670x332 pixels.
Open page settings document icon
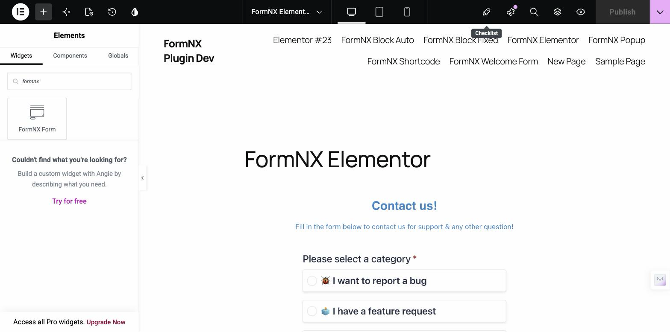tap(89, 12)
